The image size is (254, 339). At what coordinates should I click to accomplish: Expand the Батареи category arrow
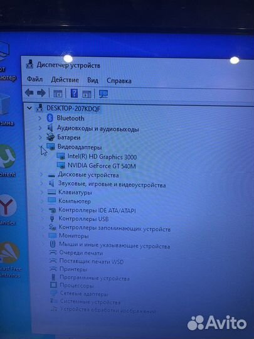pos(40,137)
